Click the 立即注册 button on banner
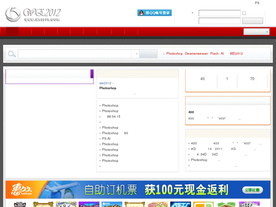 coord(252,190)
